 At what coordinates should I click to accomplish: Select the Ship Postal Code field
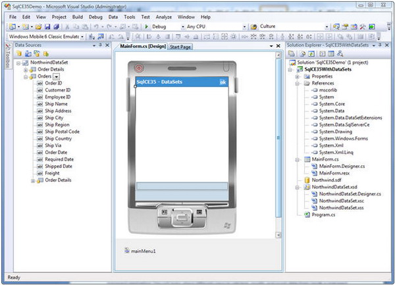tap(62, 132)
